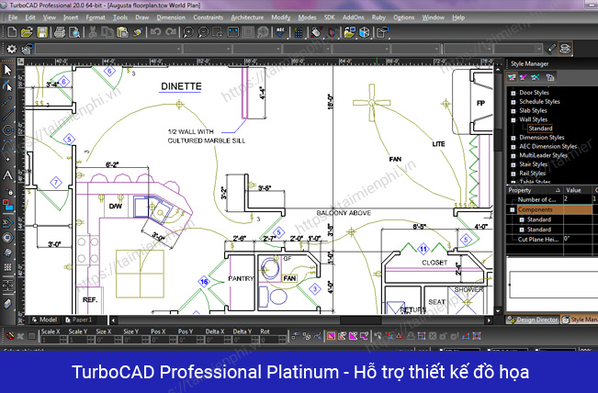Click the New document icon

click(12, 32)
